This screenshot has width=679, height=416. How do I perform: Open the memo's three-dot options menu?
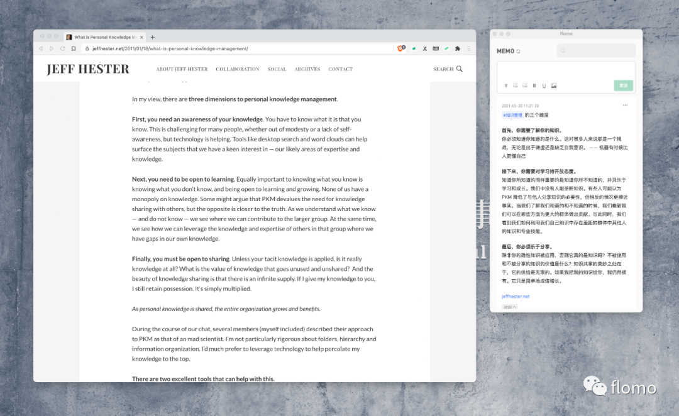[625, 105]
